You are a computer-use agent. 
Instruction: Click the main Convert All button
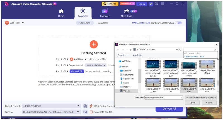point(169,109)
